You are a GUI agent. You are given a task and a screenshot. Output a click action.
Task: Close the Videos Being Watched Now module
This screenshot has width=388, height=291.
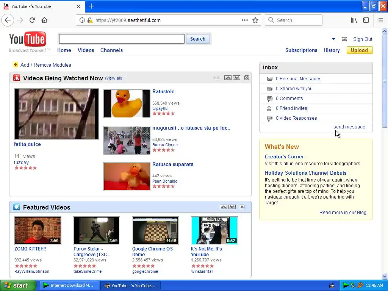[247, 78]
